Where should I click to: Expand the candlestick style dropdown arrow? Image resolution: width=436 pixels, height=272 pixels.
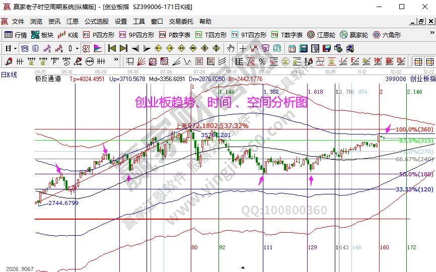pyautogui.click(x=77, y=49)
